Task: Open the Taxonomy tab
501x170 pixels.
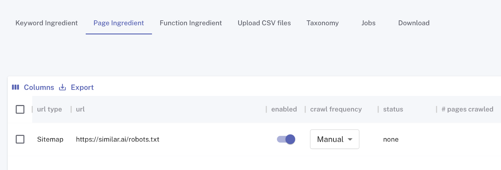Action: coord(323,23)
